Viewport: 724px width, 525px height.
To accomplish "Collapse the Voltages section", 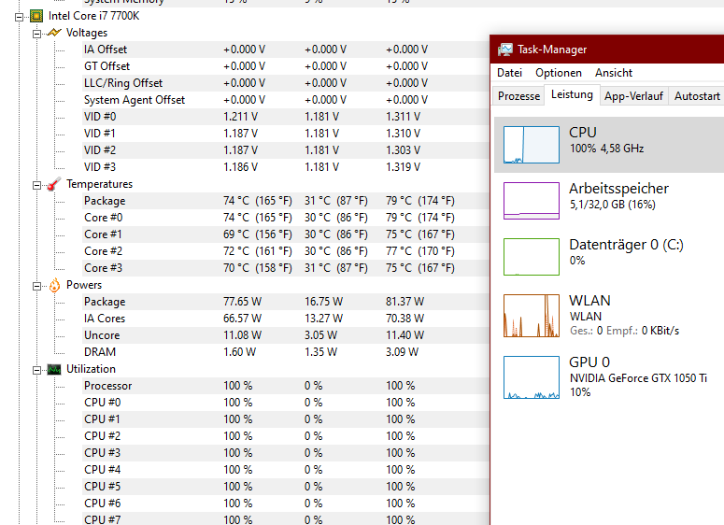I will click(36, 34).
